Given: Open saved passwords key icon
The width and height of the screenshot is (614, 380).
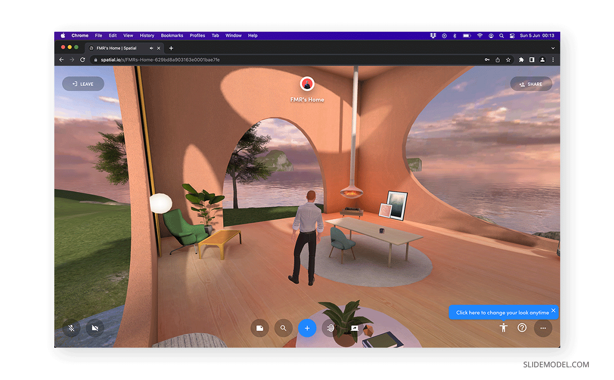Looking at the screenshot, I should click(487, 60).
